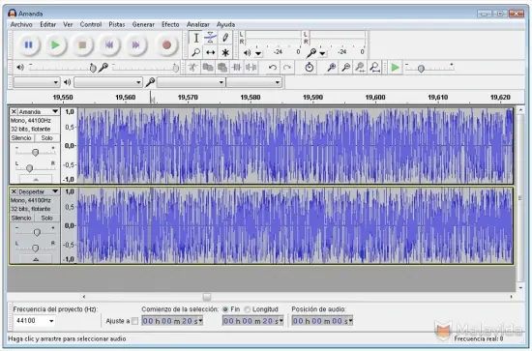This screenshot has width=532, height=351.
Task: Open the input meter microphone dropdown
Action: (x=322, y=53)
